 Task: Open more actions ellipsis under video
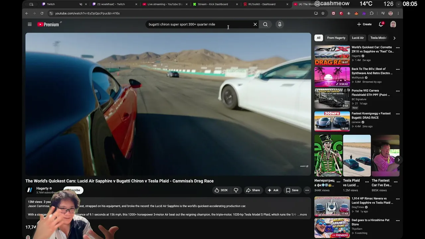307,190
